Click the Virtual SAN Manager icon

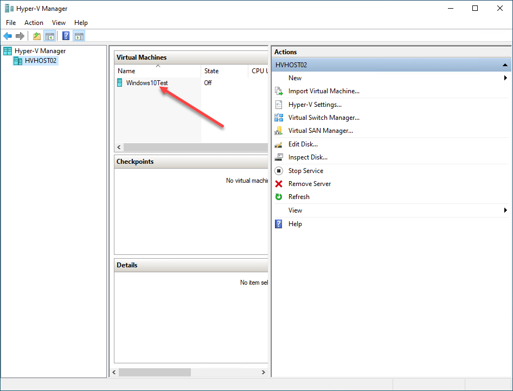[279, 131]
